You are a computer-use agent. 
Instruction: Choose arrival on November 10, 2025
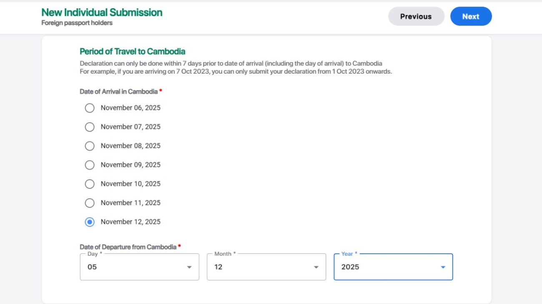pyautogui.click(x=90, y=184)
